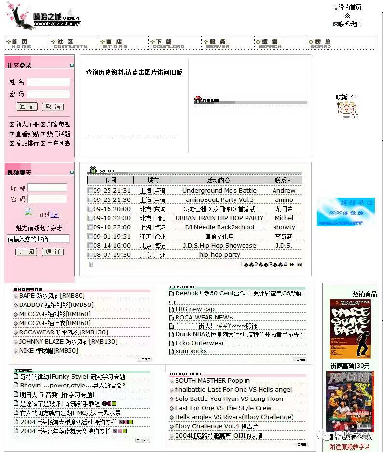This screenshot has height=452, width=383.
Task: Click document icon beside Funky Style topic
Action: point(16,376)
